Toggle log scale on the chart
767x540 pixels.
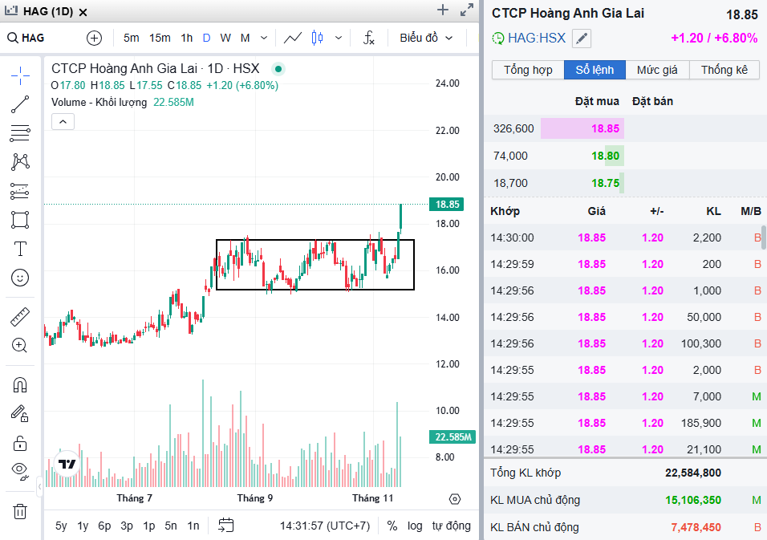click(x=415, y=526)
